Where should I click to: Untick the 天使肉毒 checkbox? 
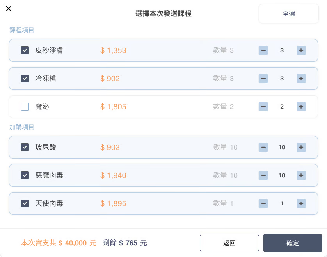click(25, 203)
